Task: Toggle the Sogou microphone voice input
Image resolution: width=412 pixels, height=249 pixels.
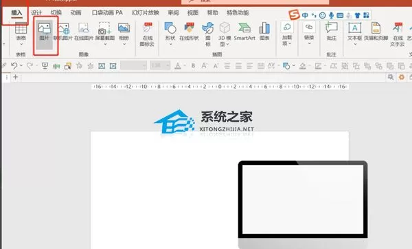Action: click(331, 15)
